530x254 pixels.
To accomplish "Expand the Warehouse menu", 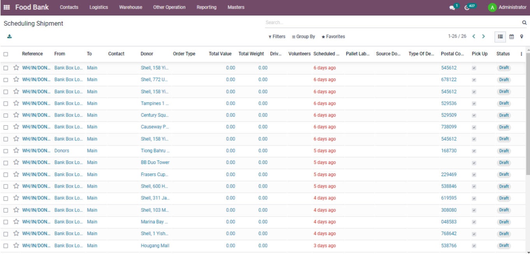I will [x=131, y=7].
